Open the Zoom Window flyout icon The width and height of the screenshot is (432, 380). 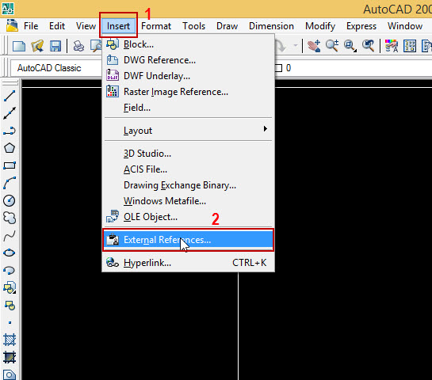point(350,46)
